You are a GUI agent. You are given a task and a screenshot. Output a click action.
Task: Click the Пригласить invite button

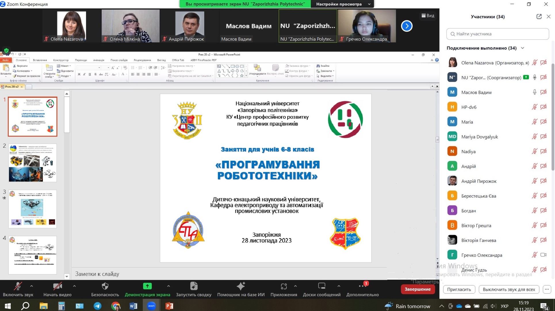459,289
